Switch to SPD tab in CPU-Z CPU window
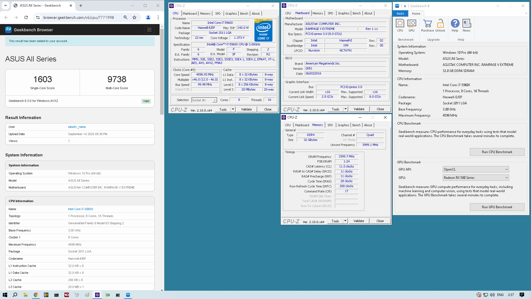This screenshot has width=531, height=299. [218, 14]
